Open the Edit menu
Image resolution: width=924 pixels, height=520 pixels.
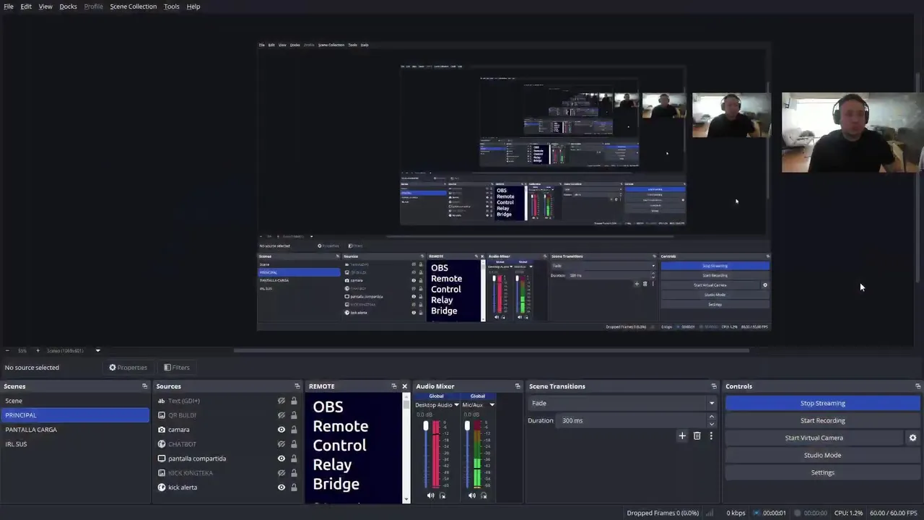[26, 6]
